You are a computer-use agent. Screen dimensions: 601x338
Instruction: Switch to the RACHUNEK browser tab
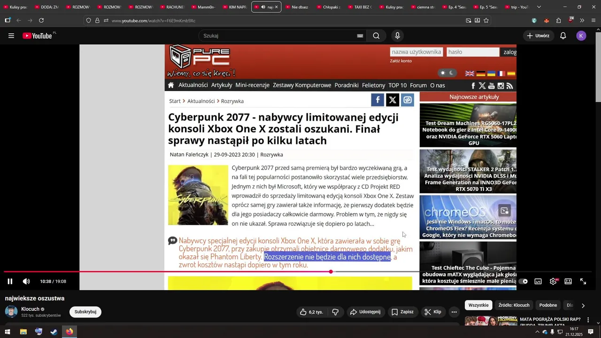click(172, 7)
